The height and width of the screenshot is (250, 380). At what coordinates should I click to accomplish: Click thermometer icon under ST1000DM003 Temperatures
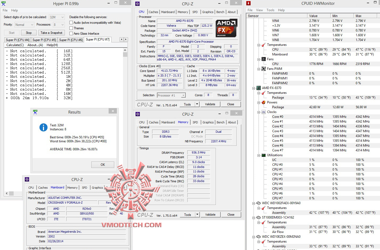click(x=264, y=222)
